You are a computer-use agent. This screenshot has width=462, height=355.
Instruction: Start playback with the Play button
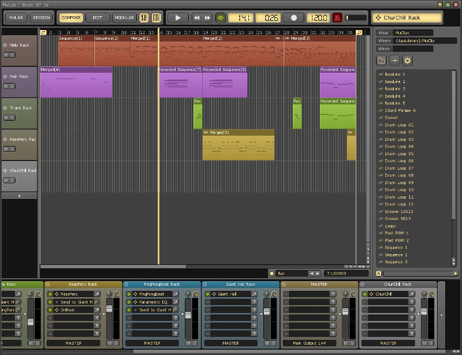(x=178, y=18)
